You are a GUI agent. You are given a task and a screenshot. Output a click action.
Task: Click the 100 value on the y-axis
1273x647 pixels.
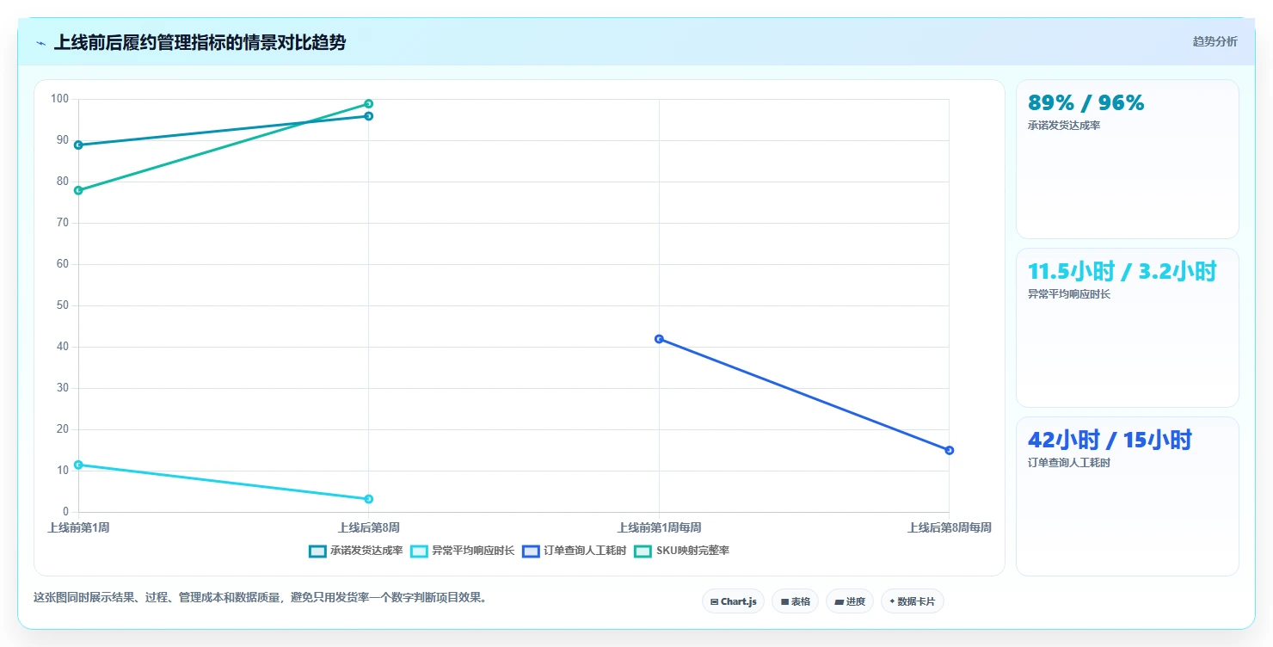[59, 99]
